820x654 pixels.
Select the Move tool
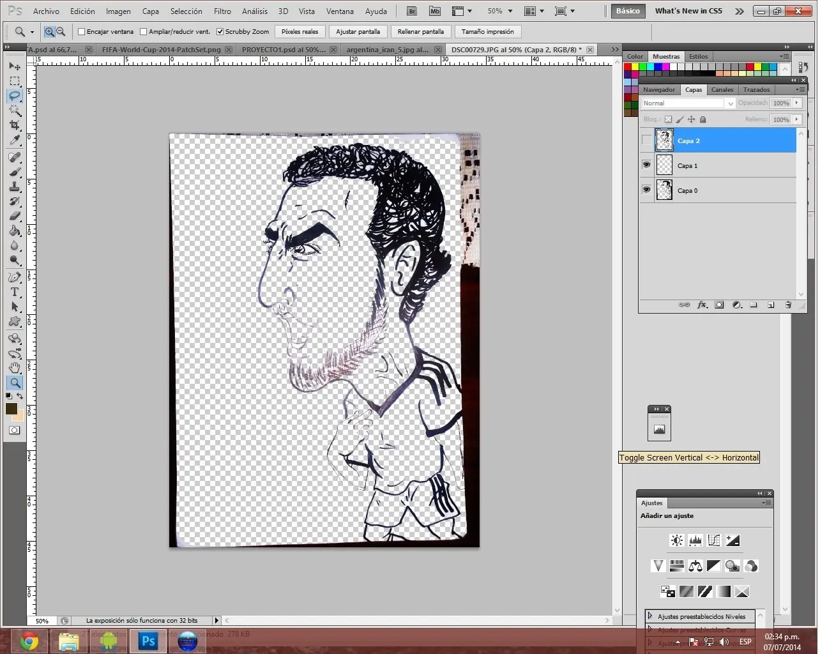[15, 66]
